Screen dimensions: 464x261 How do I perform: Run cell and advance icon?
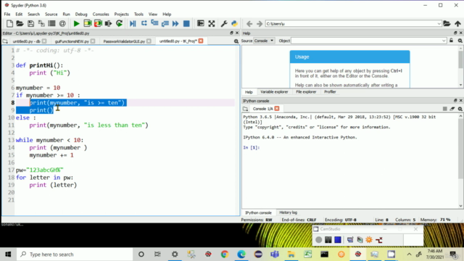coord(98,24)
